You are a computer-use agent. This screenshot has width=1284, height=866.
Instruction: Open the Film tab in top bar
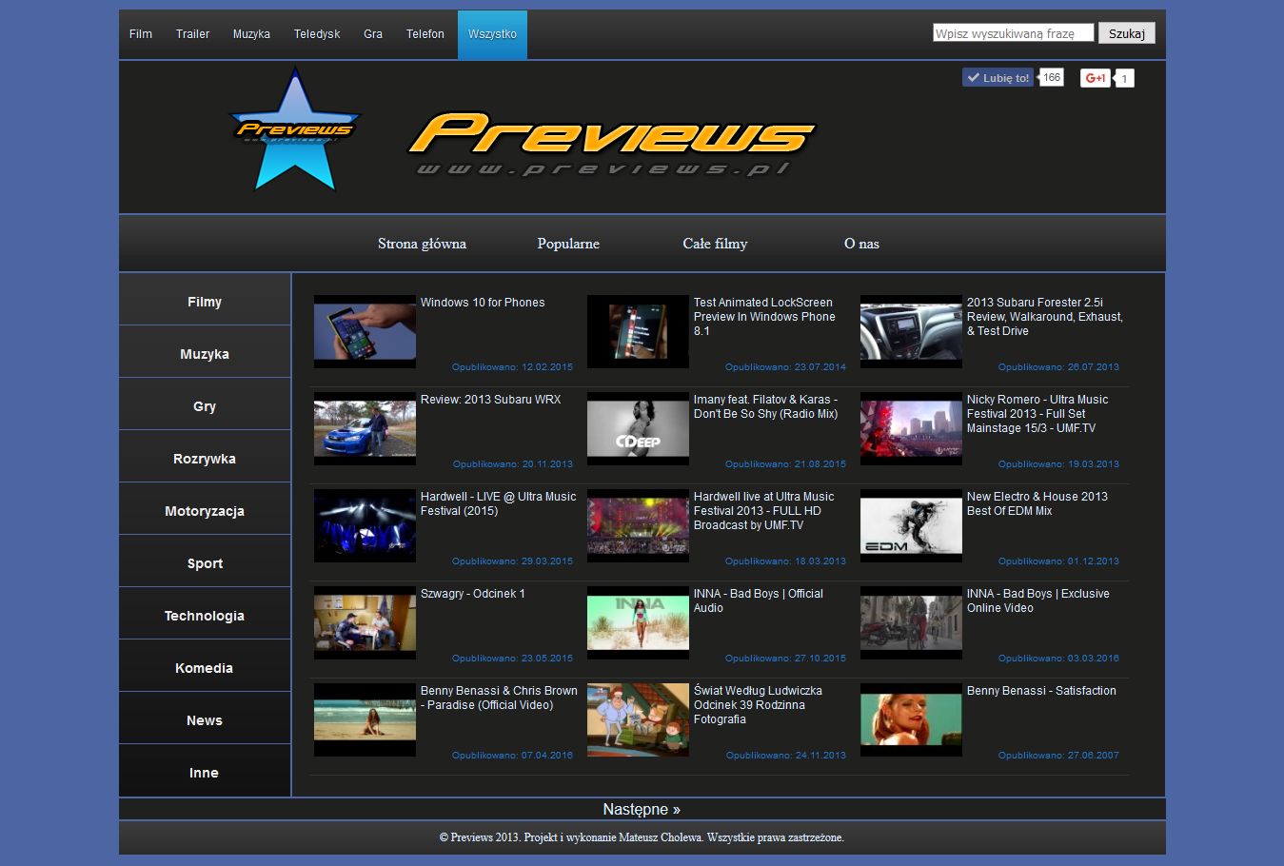coord(141,34)
